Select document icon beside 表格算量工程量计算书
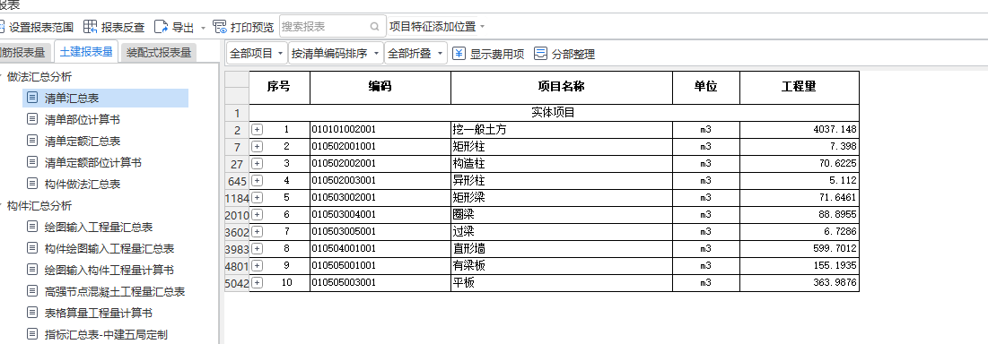Screen dimensions: 988x344 tap(32, 313)
